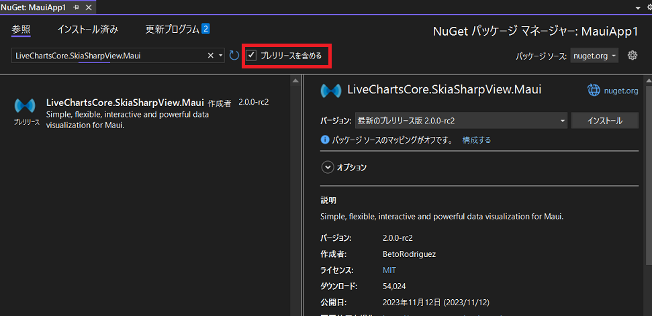Viewport: 652px width, 316px height.
Task: Click the プレリリース label under the package icon
Action: 26,123
